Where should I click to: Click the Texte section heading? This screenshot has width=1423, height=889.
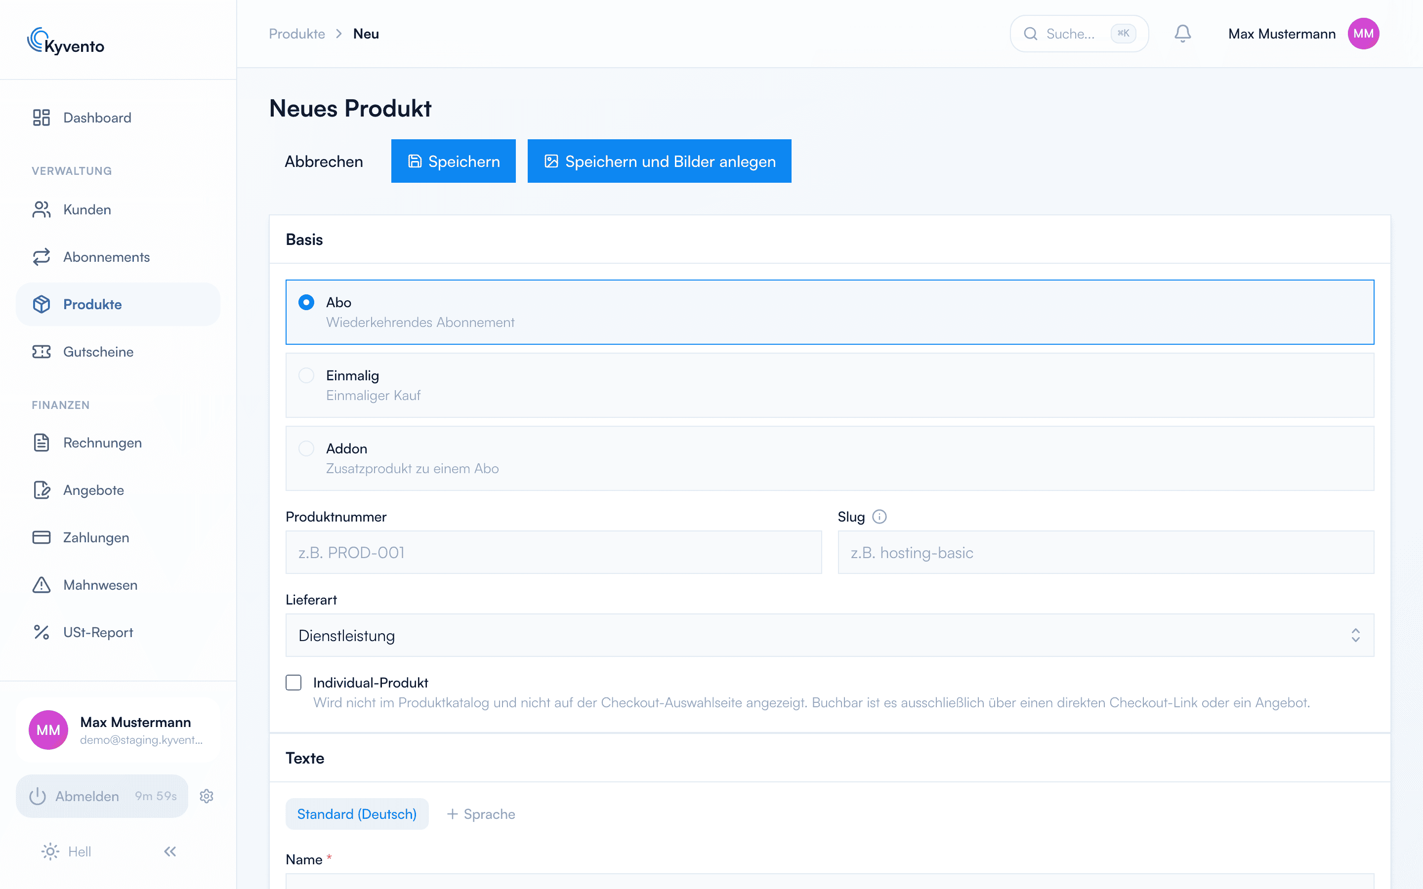tap(304, 758)
